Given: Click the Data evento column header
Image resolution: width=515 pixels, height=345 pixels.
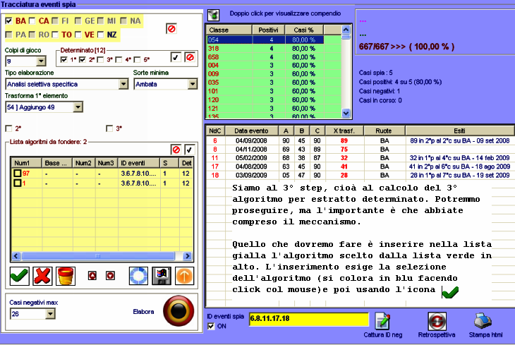Looking at the screenshot, I should [251, 131].
